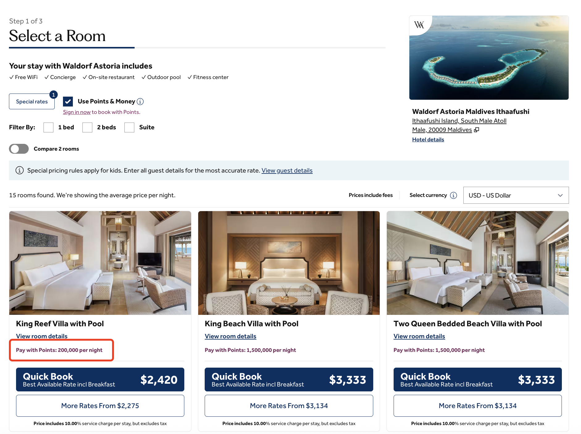Uncheck the Use Points & Money checkbox
Image resolution: width=581 pixels, height=434 pixels.
pos(68,102)
